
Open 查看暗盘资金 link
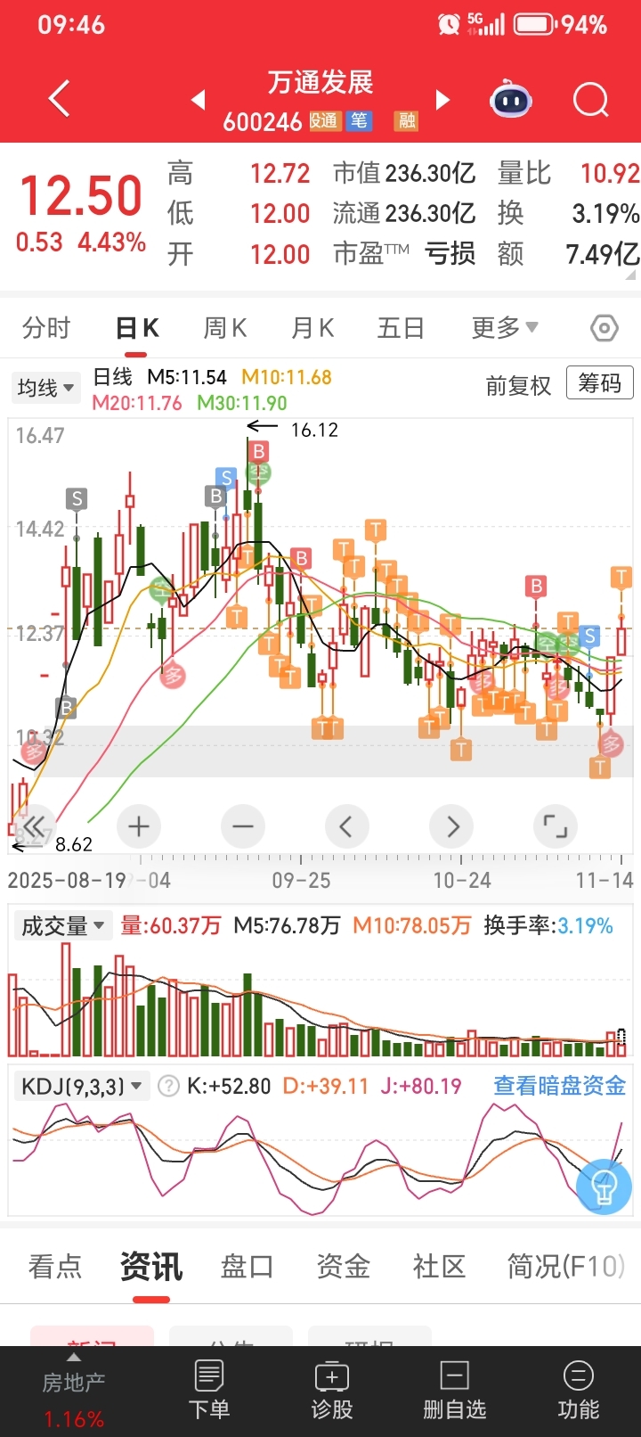pos(560,1086)
